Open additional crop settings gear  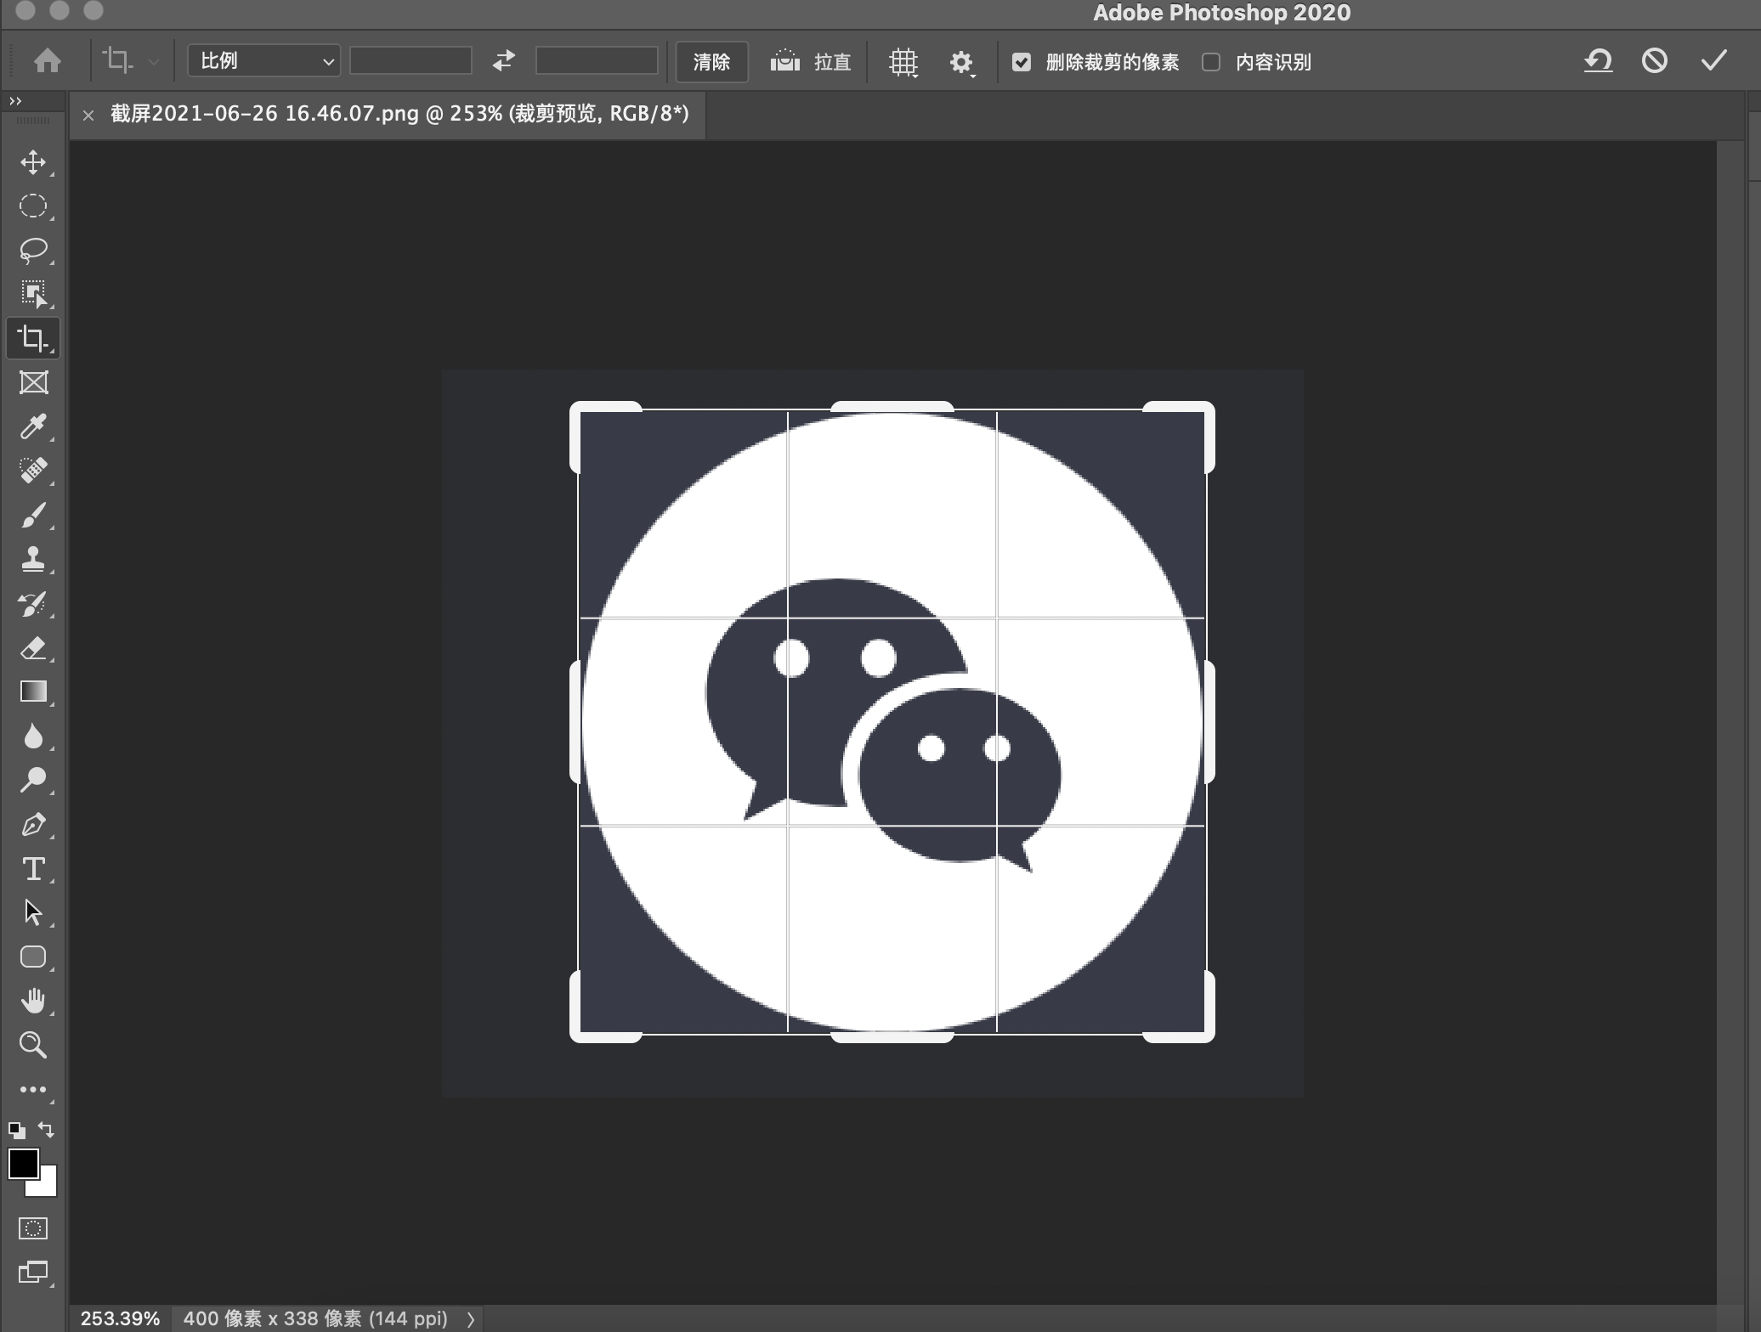point(961,62)
